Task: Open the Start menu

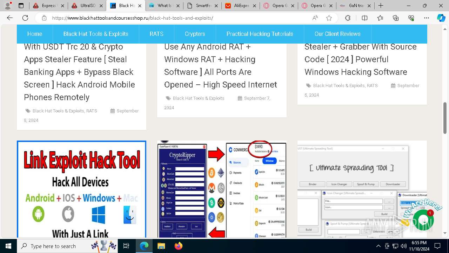Action: click(x=8, y=246)
